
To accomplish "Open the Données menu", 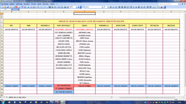I will (x=46, y=4).
